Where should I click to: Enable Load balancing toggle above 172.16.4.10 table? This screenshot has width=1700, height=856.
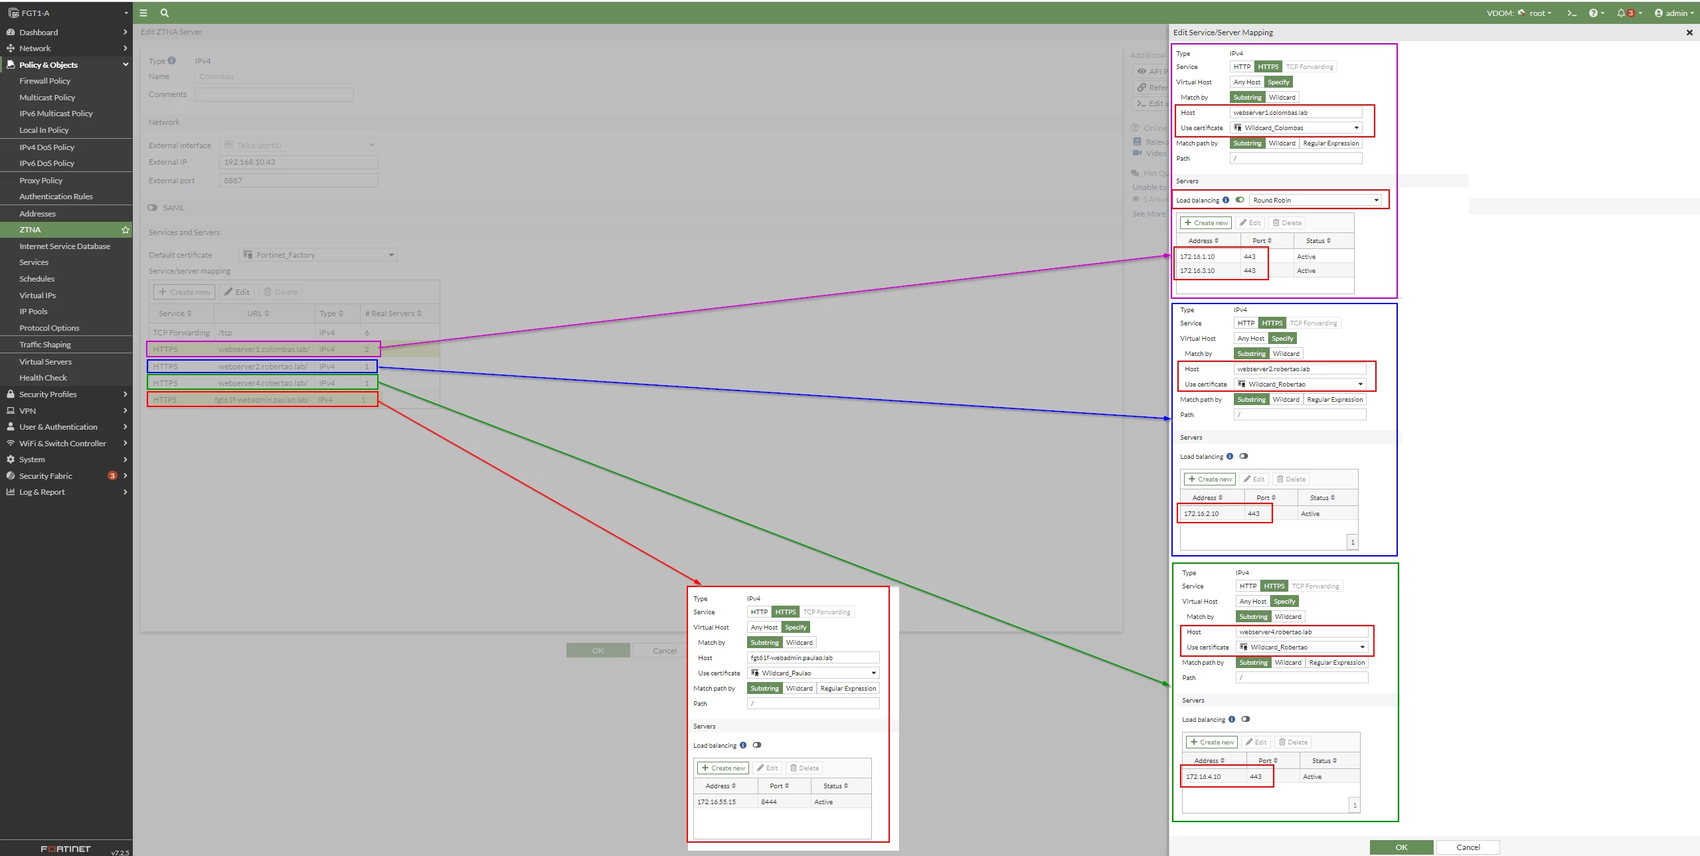1246,719
